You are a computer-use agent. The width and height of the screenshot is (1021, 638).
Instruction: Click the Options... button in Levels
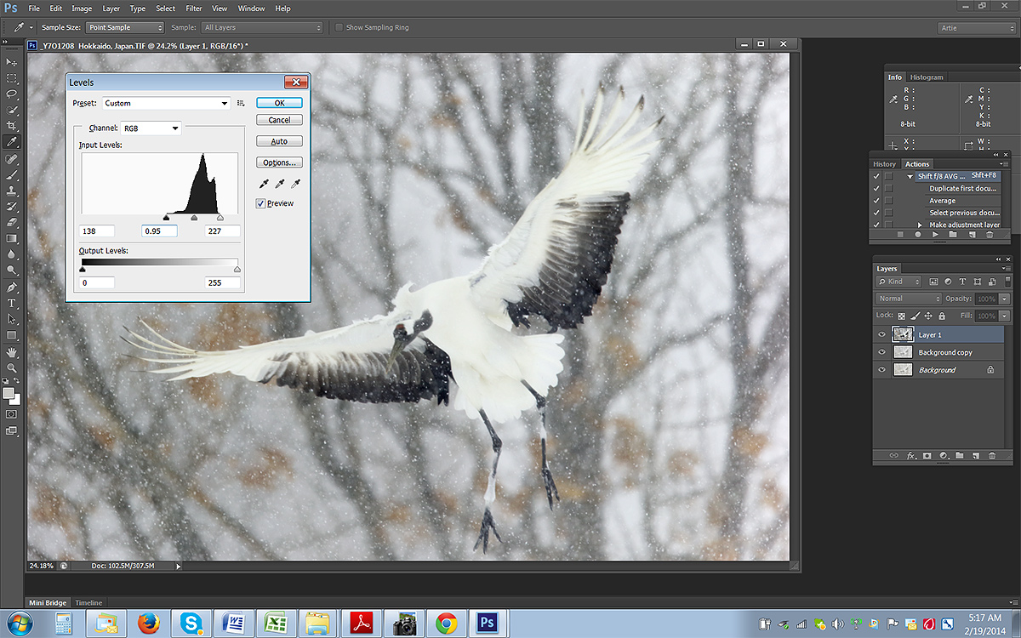tap(279, 162)
